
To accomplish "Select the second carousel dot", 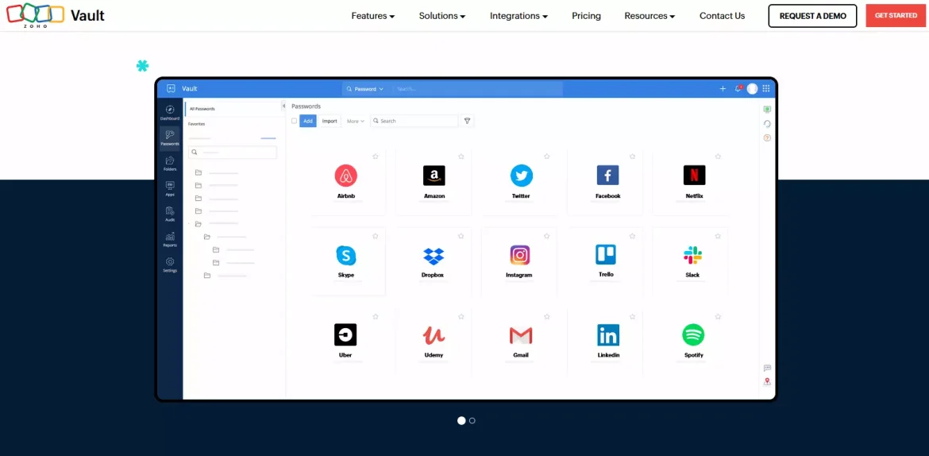I will [x=472, y=420].
